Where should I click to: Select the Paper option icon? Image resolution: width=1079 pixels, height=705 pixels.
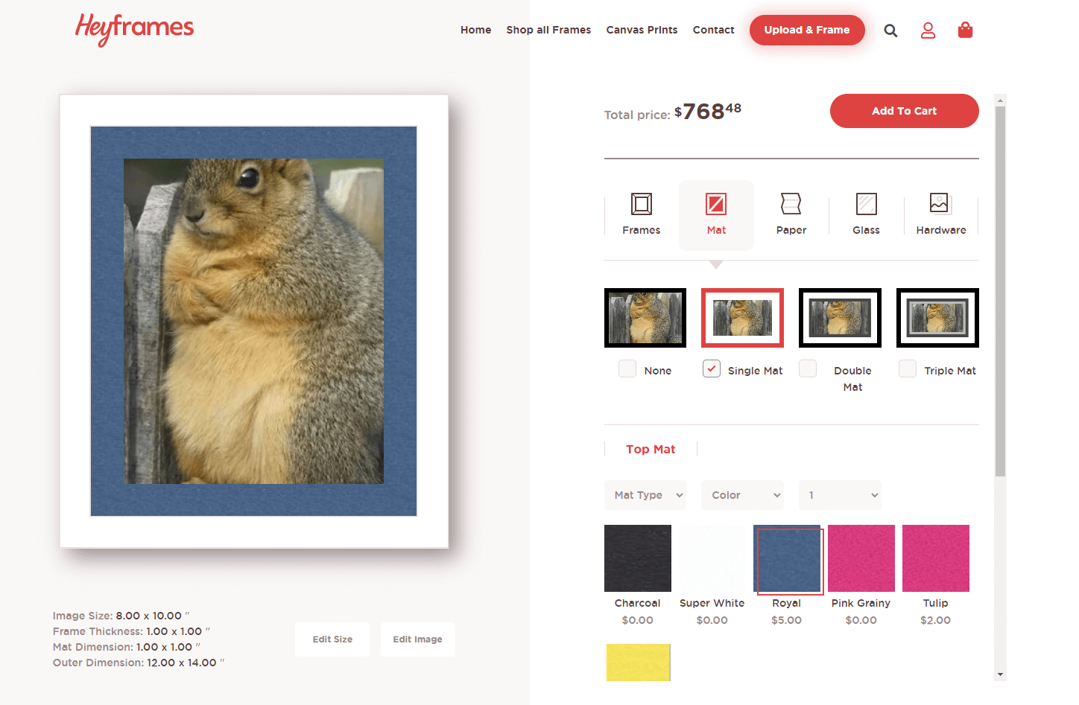(x=791, y=203)
